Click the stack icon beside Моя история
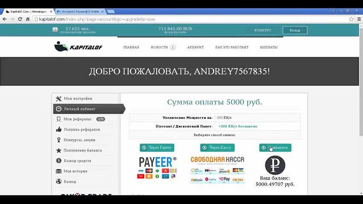This screenshot has height=204, width=363. point(59,171)
